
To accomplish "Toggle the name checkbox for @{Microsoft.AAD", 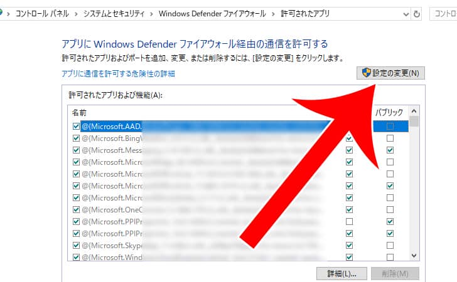I will pyautogui.click(x=76, y=127).
